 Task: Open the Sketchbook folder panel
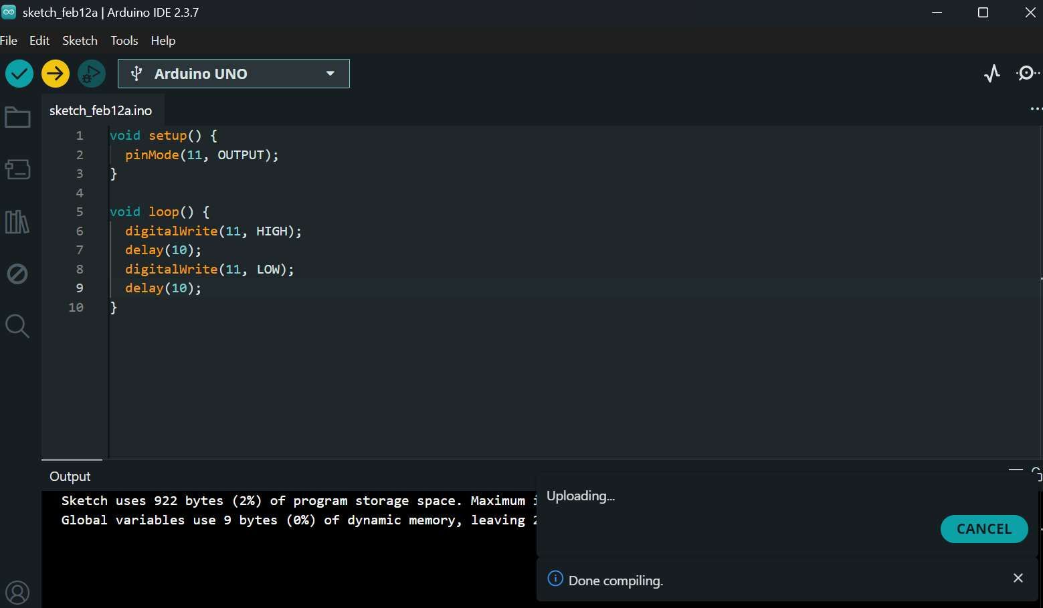click(x=17, y=118)
